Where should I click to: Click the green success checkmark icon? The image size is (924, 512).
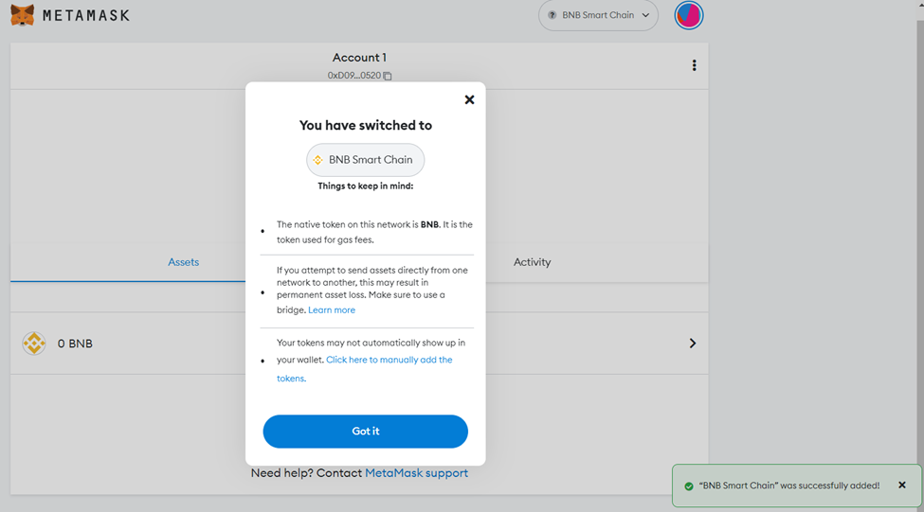click(x=689, y=486)
